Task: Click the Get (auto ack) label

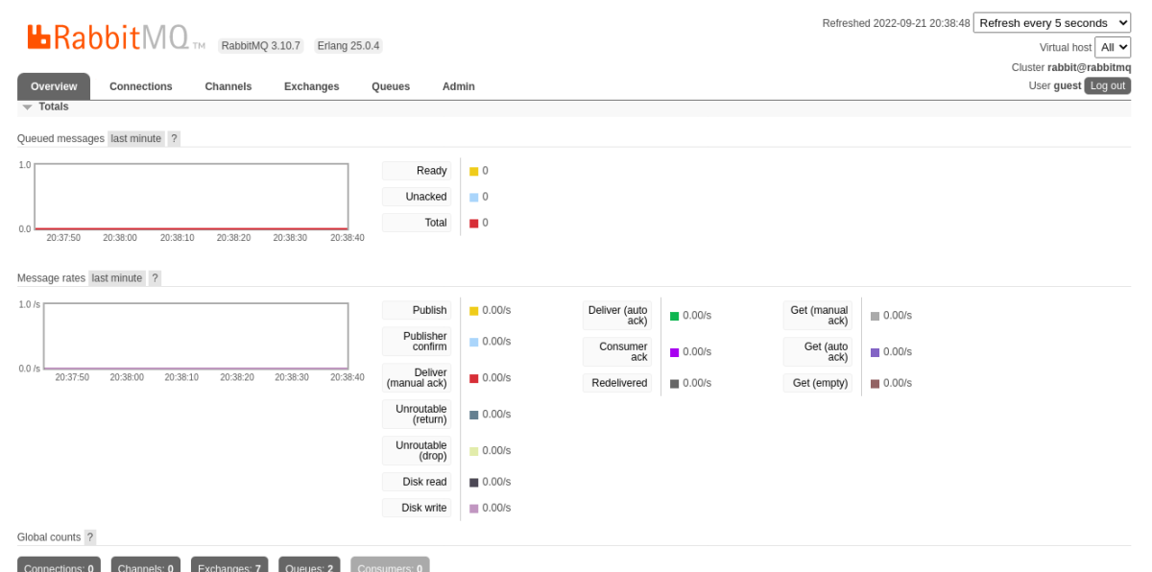Action: tap(818, 352)
